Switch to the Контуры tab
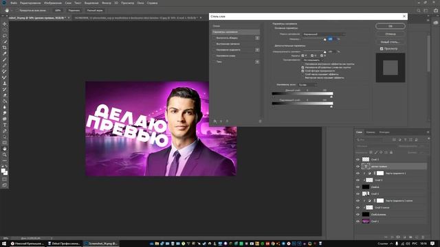The width and height of the screenshot is (440, 247). pos(384,132)
